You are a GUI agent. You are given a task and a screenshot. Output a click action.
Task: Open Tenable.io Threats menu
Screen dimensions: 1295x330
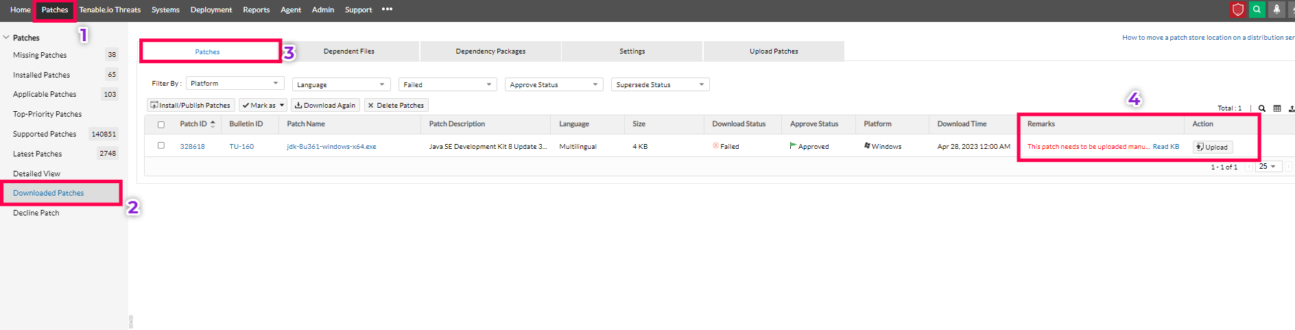pyautogui.click(x=110, y=10)
